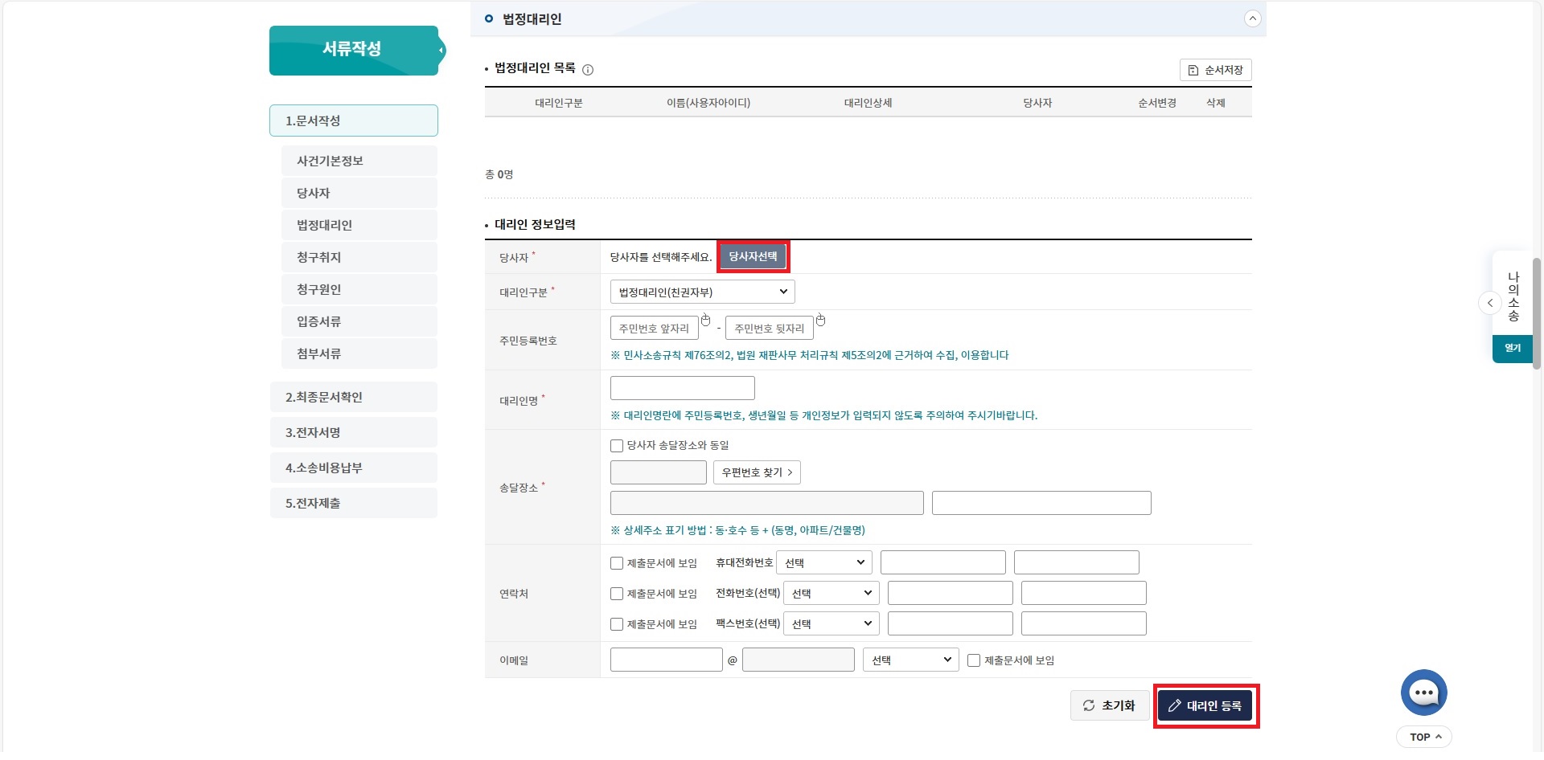Open the info tooltip beside 법정대리인 목록
The height and width of the screenshot is (760, 1544).
coord(588,70)
